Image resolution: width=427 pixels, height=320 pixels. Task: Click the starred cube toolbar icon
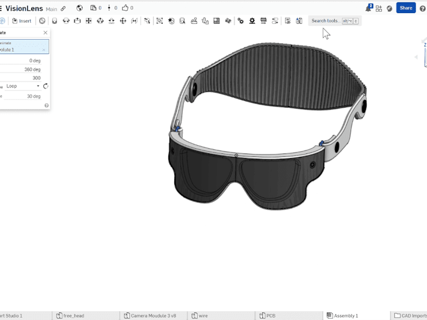point(171,21)
